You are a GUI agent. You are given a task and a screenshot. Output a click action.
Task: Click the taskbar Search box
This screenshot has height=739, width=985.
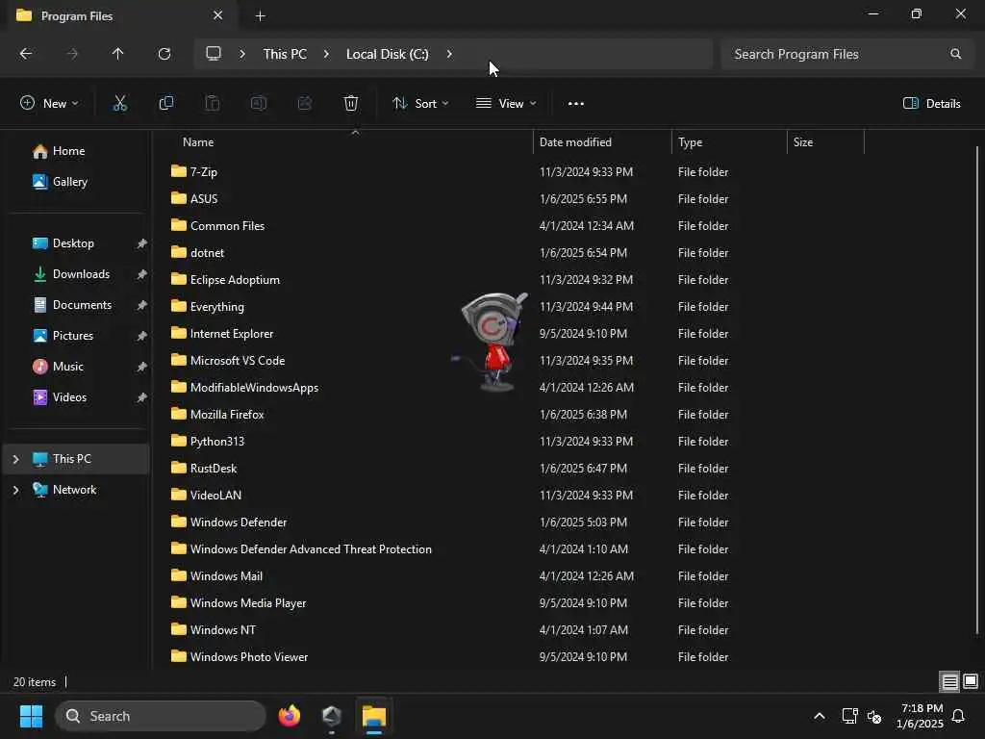(161, 716)
